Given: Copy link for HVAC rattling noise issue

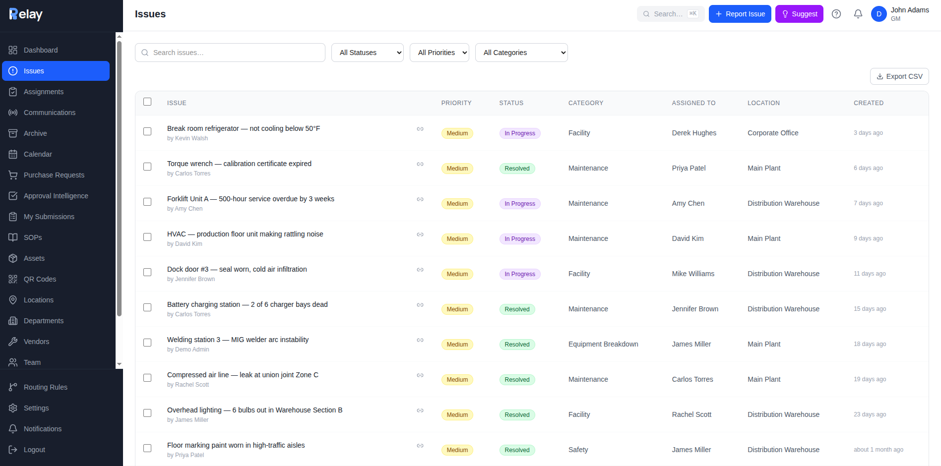Looking at the screenshot, I should point(420,234).
